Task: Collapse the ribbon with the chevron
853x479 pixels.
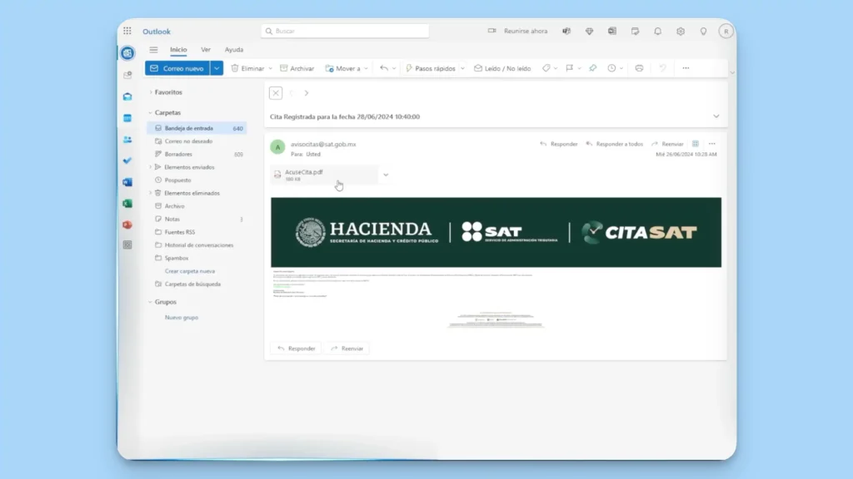Action: click(x=731, y=72)
